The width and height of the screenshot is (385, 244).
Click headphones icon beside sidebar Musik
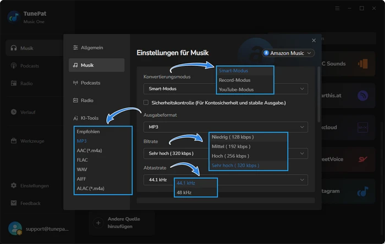pos(14,48)
